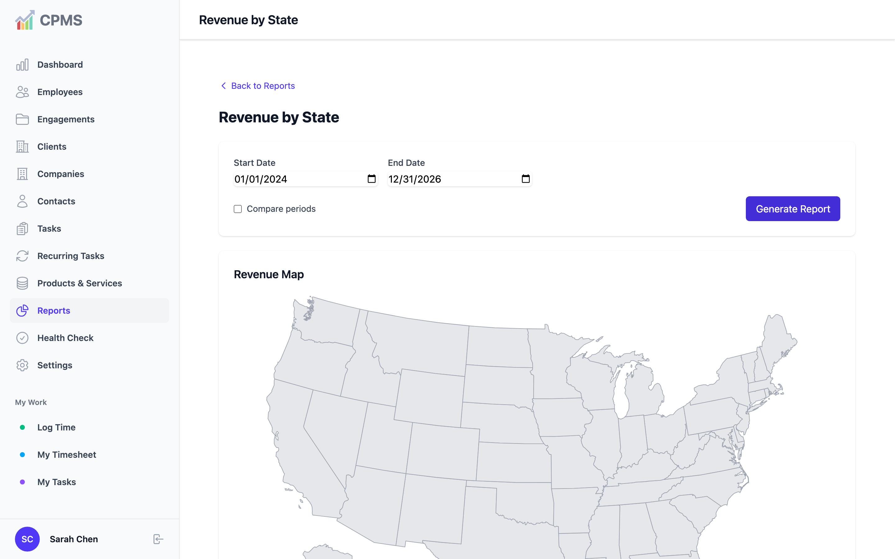
Task: Click Kansas on the revenue map
Action: pyautogui.click(x=514, y=462)
